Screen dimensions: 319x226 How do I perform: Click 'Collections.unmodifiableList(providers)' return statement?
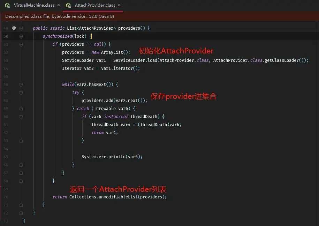[117, 197]
